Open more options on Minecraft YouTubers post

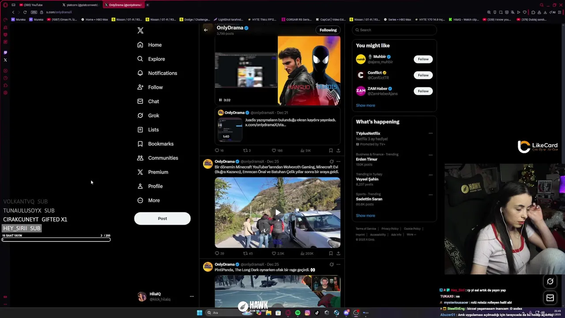[x=338, y=162]
